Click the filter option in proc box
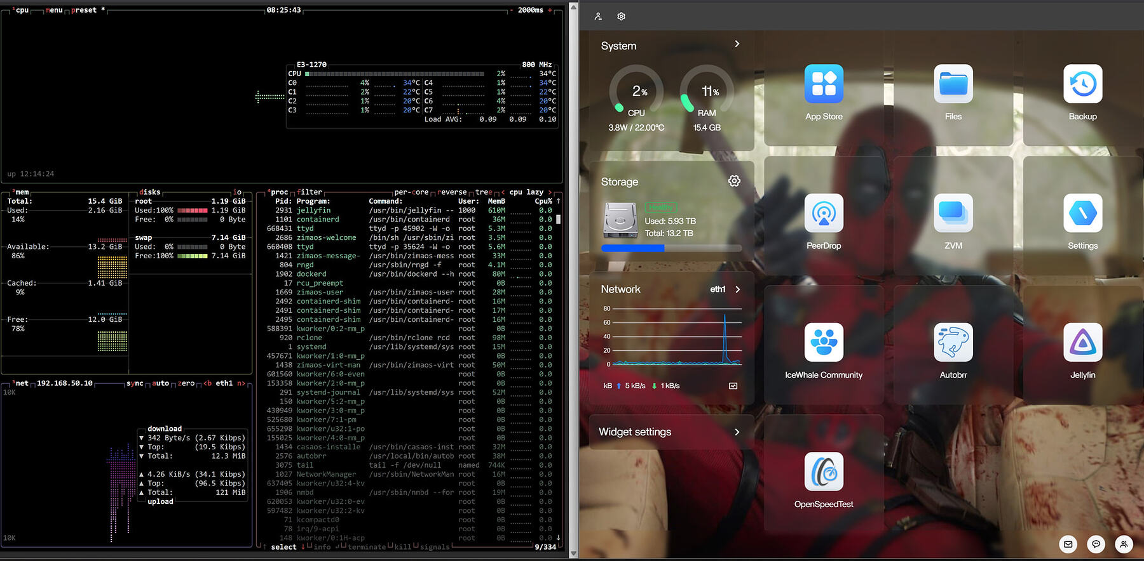 (x=310, y=192)
